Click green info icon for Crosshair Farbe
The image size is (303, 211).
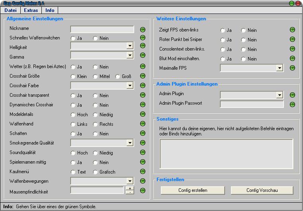143,85
